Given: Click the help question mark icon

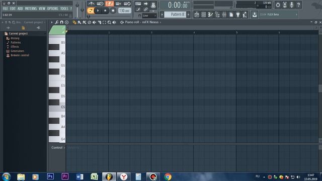Looking at the screenshot, I should (x=298, y=5).
